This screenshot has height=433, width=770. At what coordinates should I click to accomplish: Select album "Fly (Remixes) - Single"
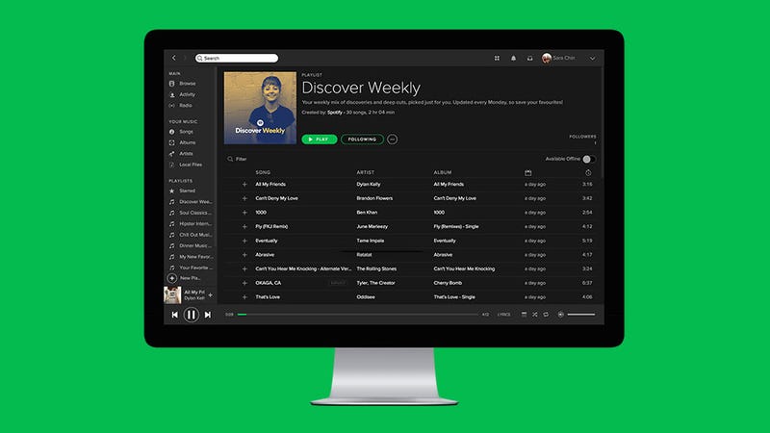point(456,227)
